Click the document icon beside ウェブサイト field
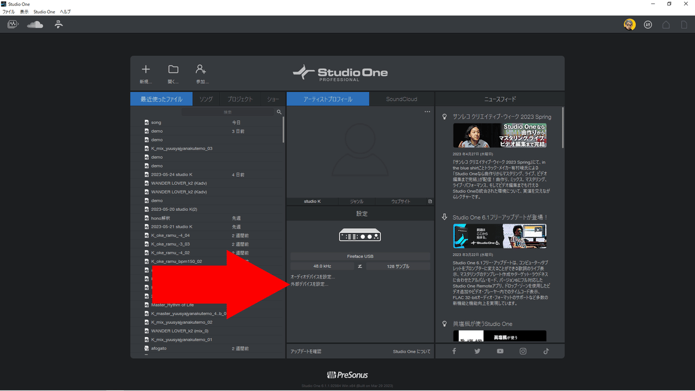Screen dimensions: 695x391 tap(430, 202)
